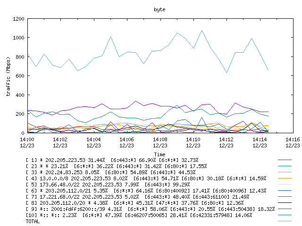This screenshot has height=226, width=302.
Task: Click "[6:42331:57948] 14.06%" in legend row 10
Action: point(221,215)
